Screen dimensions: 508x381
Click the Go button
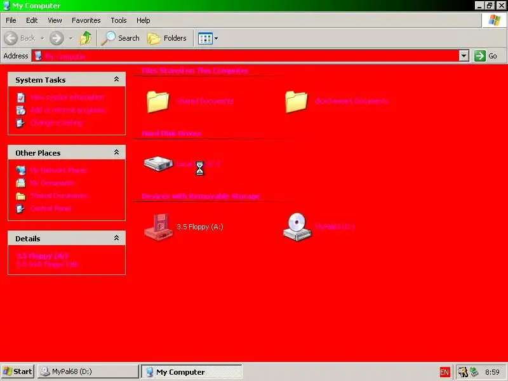pyautogui.click(x=486, y=56)
